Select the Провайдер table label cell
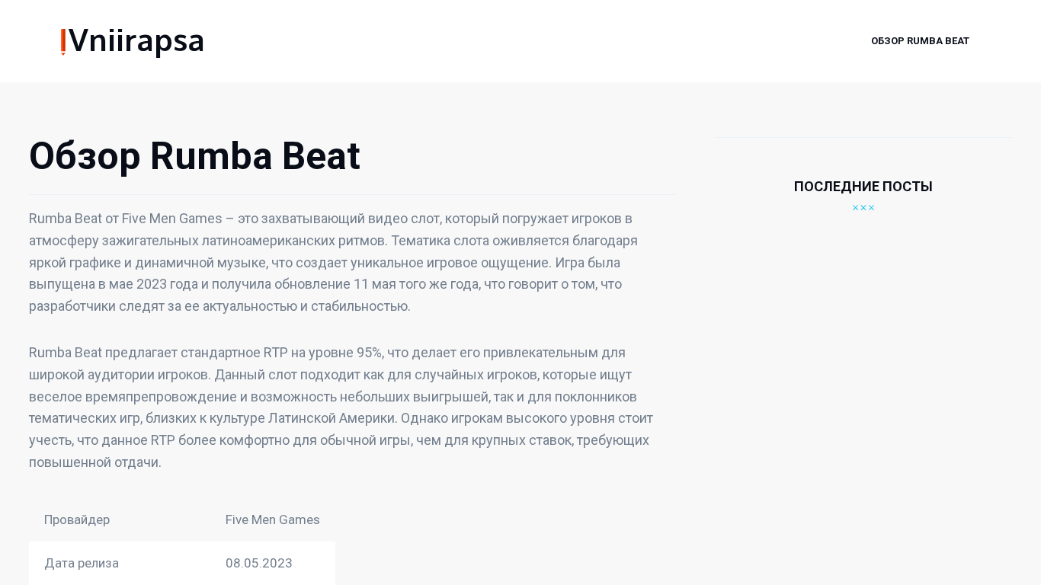Screen dimensions: 1041x585 point(77,519)
